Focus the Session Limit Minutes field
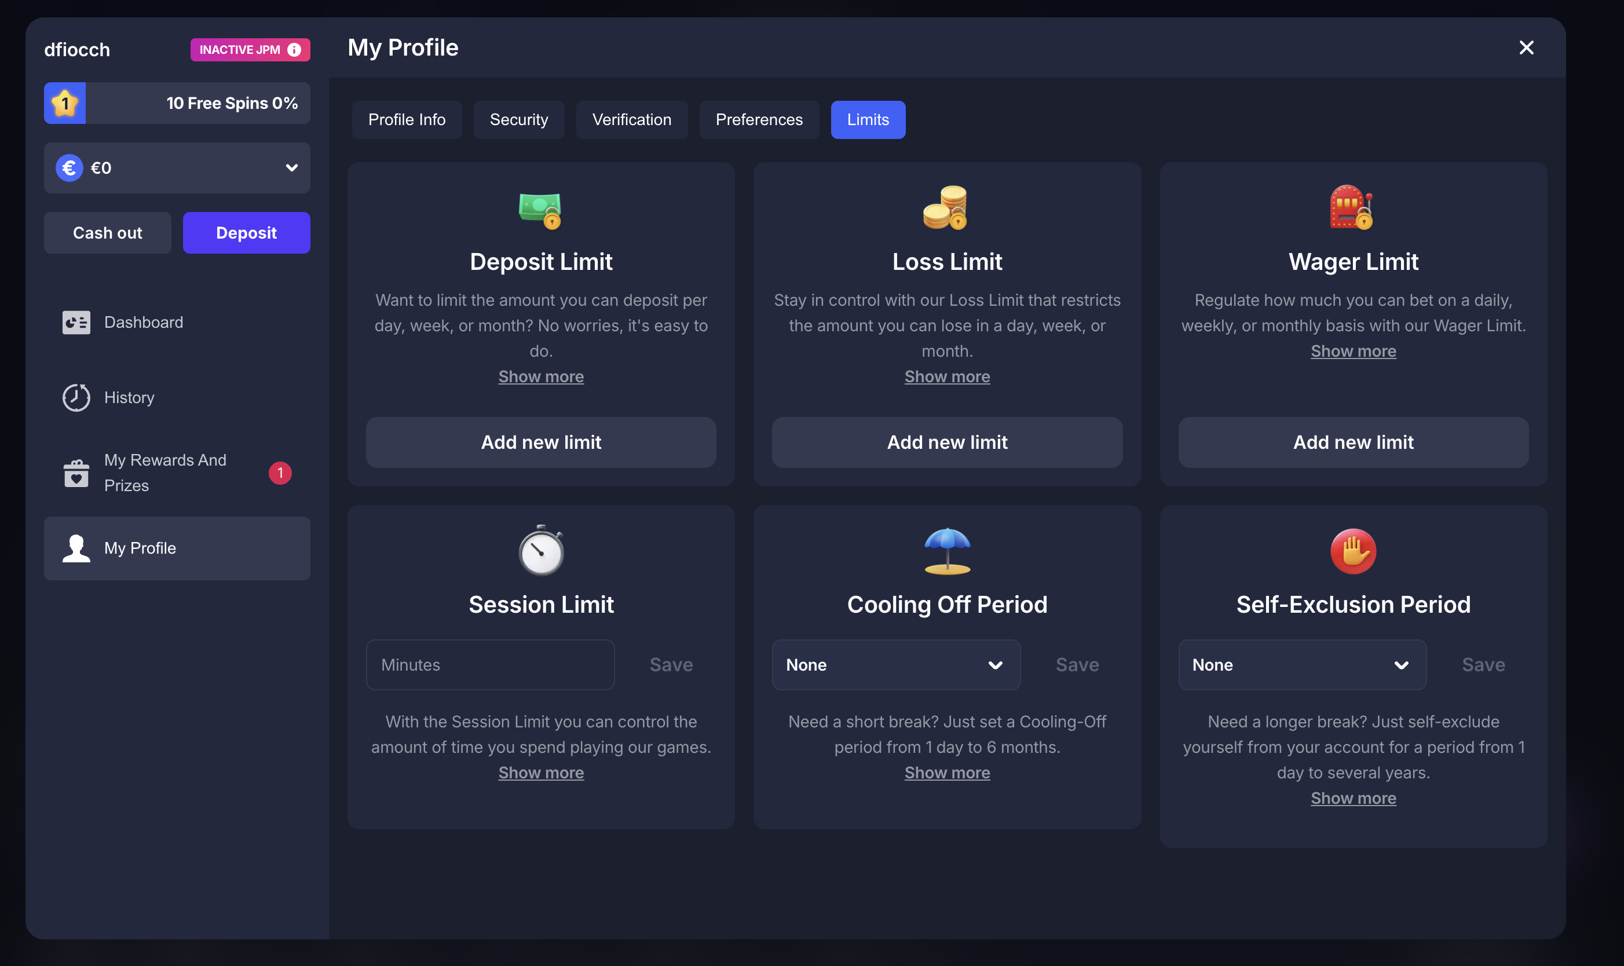Viewport: 1624px width, 966px height. pyautogui.click(x=490, y=665)
